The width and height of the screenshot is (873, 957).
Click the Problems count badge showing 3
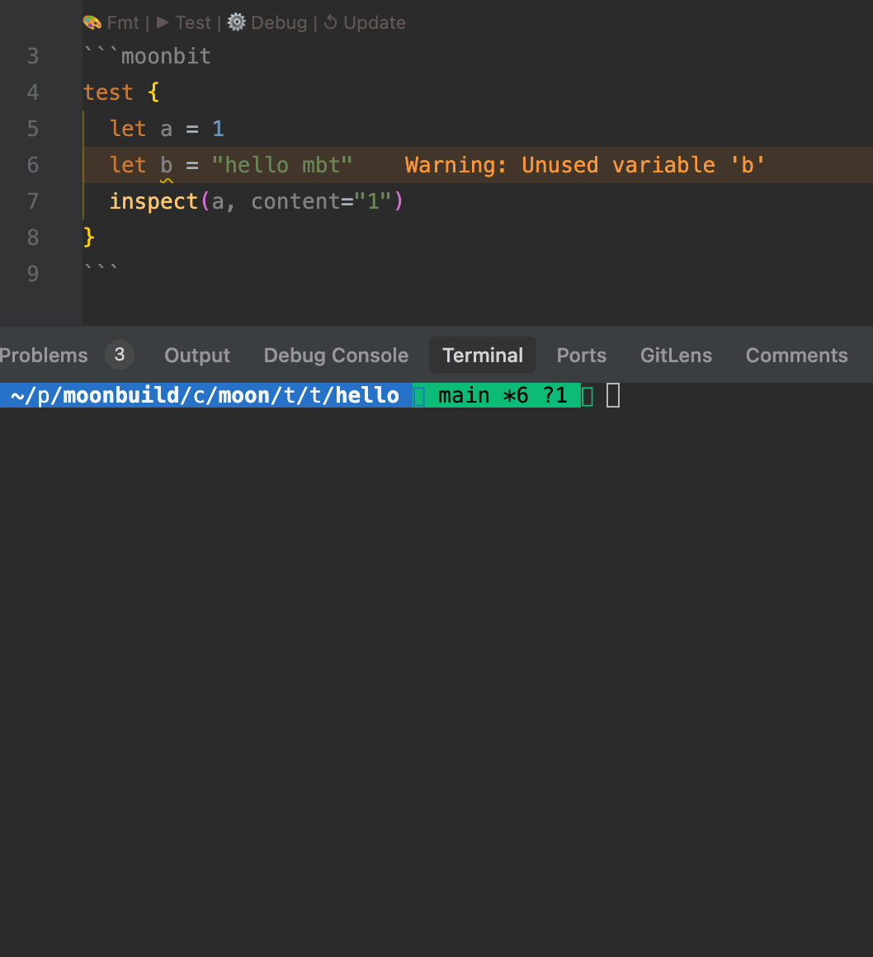click(x=120, y=355)
